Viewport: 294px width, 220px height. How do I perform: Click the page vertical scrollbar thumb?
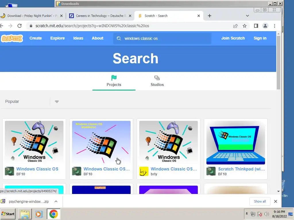(x=278, y=62)
